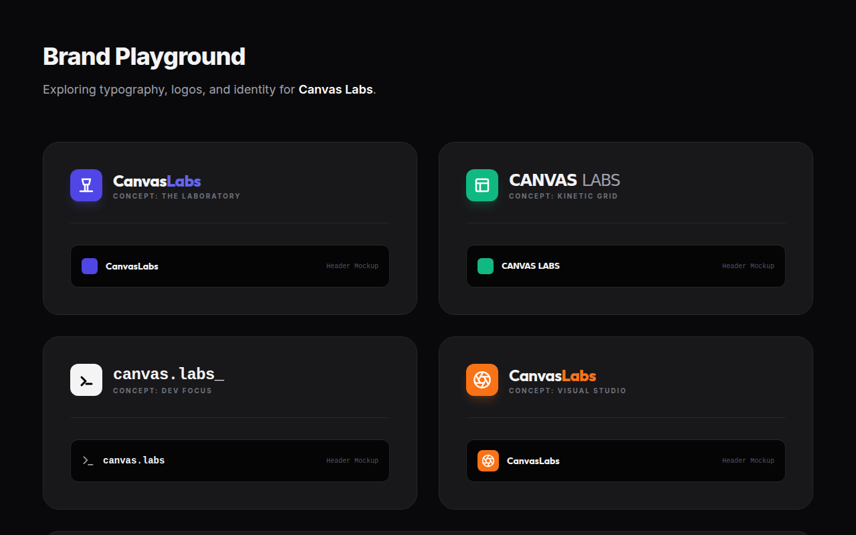Click the green Kinetic Grid layout icon
856x535 pixels.
[482, 185]
